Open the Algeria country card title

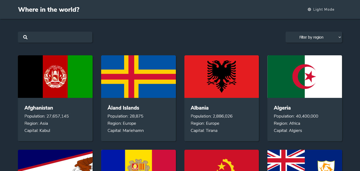(x=282, y=108)
